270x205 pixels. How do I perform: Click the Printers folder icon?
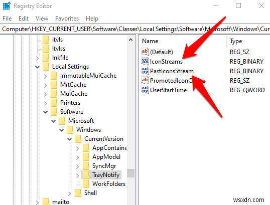point(54,103)
